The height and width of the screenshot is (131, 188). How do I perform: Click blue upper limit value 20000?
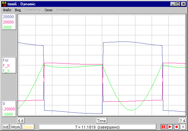(x=8, y=17)
